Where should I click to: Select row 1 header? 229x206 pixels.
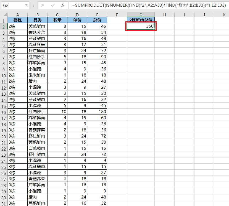(4, 21)
